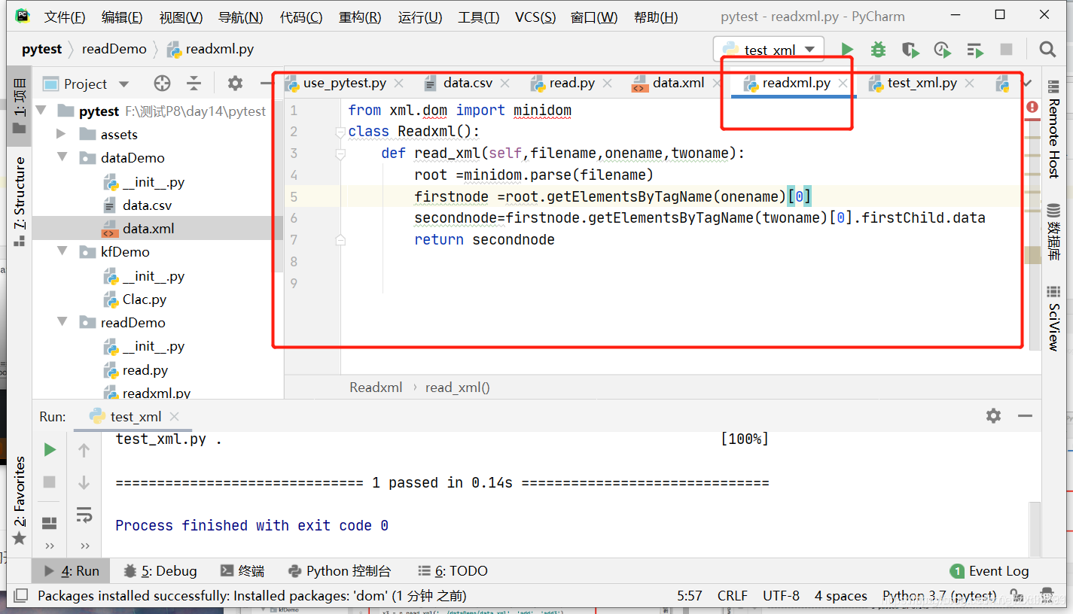Click Python 3.7 (pytest) interpreter selector

pyautogui.click(x=939, y=596)
